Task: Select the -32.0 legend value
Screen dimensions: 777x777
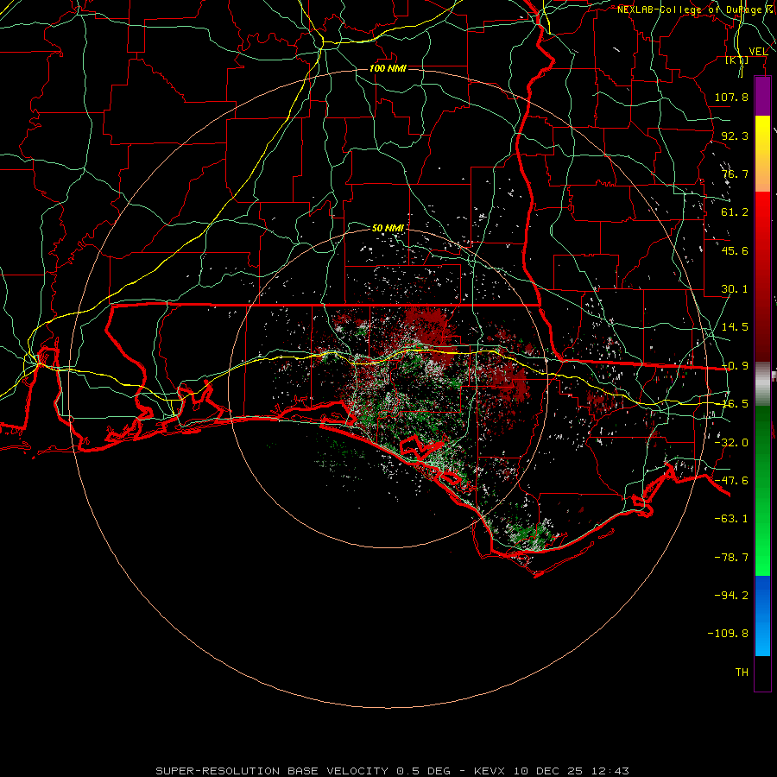Action: (x=731, y=443)
